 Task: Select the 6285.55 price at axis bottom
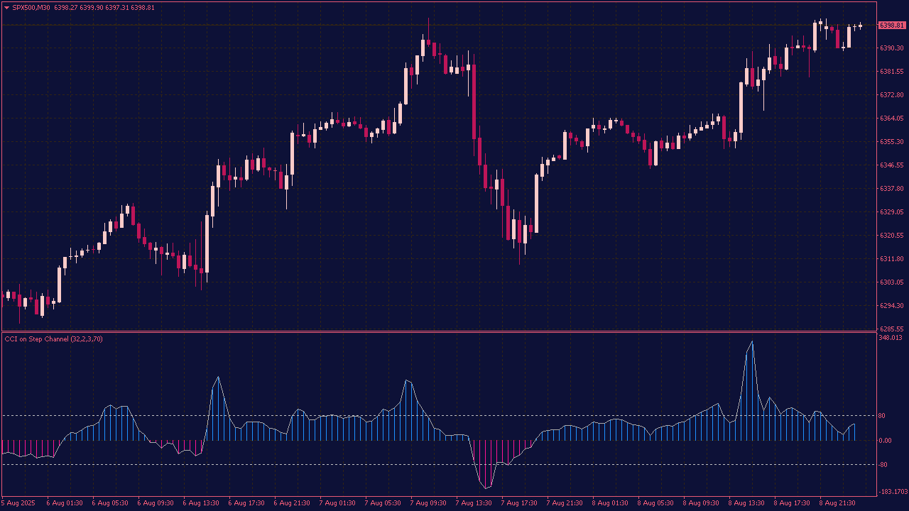pyautogui.click(x=891, y=329)
